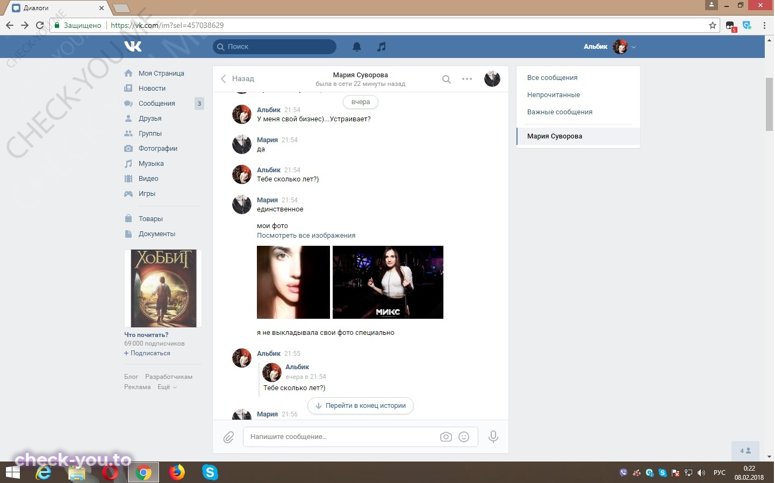Open the Блог footer link
The width and height of the screenshot is (775, 483).
pos(131,377)
